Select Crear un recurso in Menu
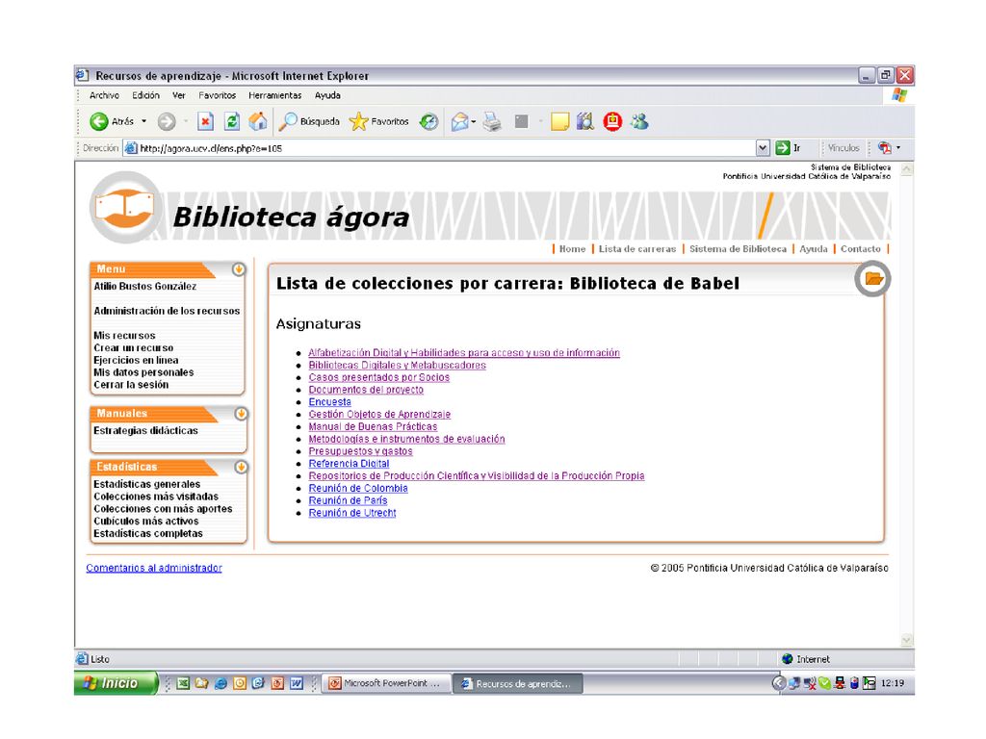Screen dimensions: 986x739 click(134, 348)
